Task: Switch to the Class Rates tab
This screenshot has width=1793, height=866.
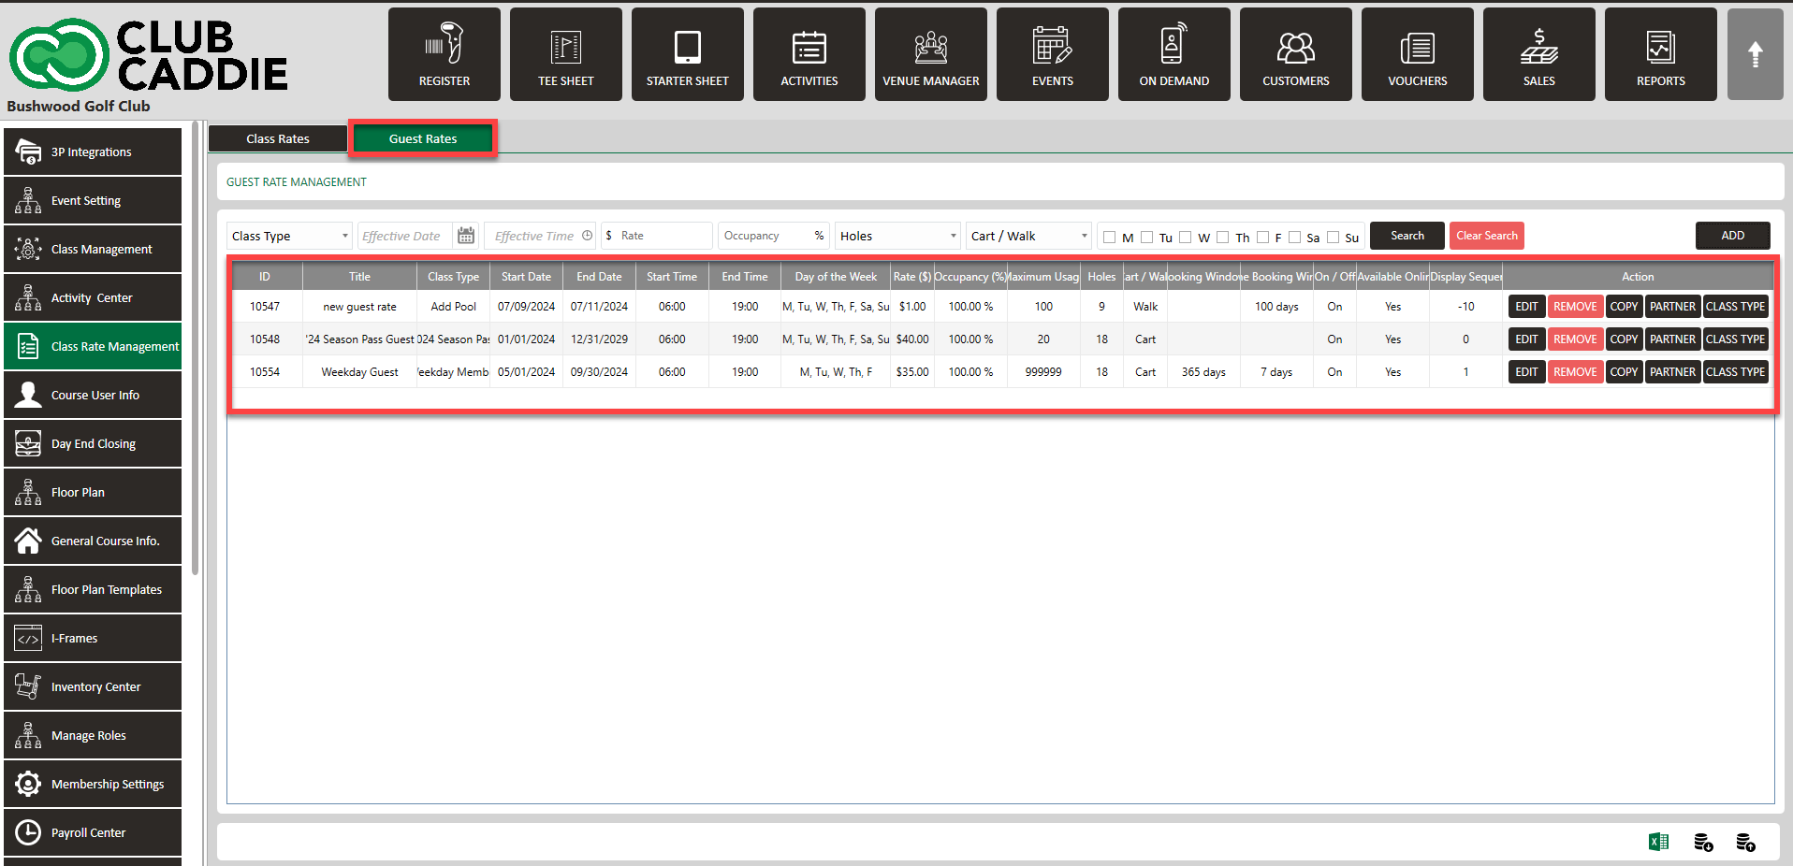Action: click(278, 138)
